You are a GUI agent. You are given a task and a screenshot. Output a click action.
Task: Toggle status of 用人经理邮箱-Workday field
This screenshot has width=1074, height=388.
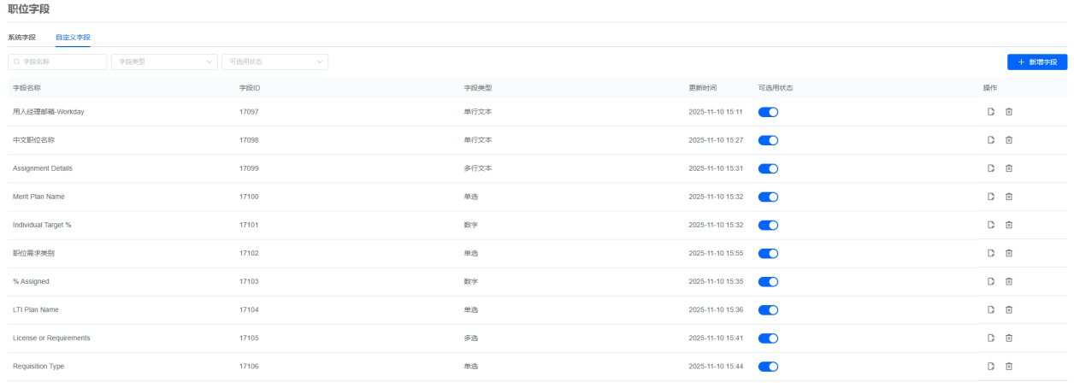768,112
